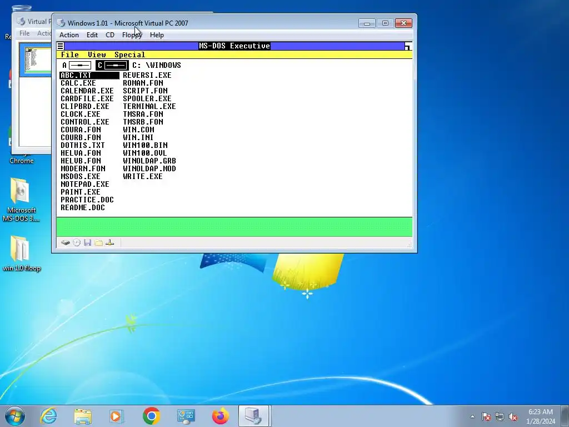Click the floppy disk status icon
This screenshot has height=427, width=569.
click(x=87, y=242)
